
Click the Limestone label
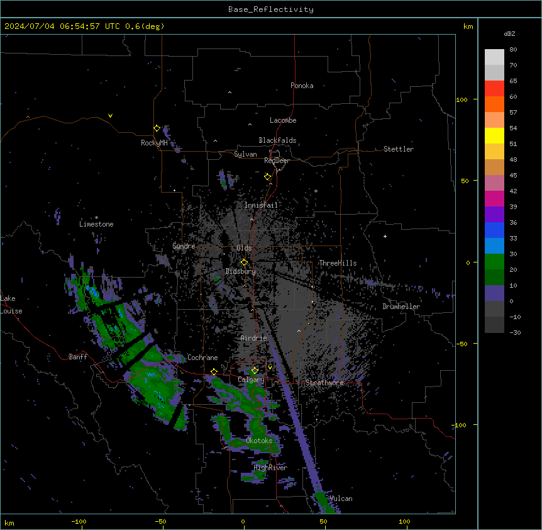click(x=96, y=224)
